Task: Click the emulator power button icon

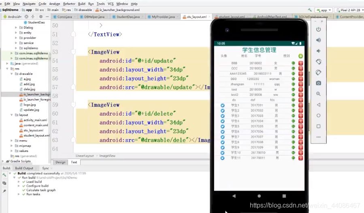Action: pos(319,30)
